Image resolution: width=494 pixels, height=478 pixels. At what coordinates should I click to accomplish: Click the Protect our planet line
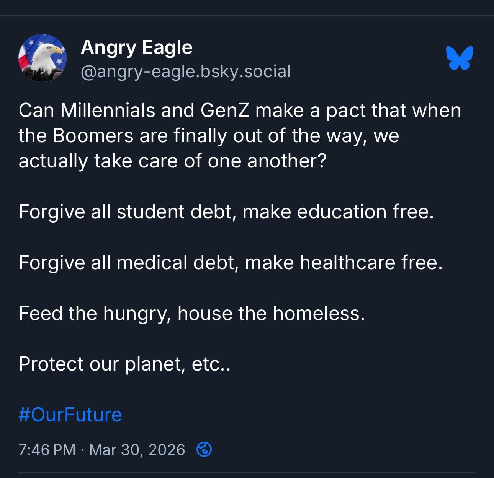pos(124,364)
